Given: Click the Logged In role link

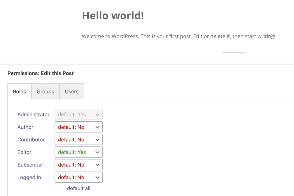Looking at the screenshot, I should pyautogui.click(x=29, y=177).
